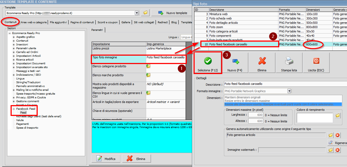Switch to the Gallerie tab
The width and height of the screenshot is (347, 167).
126,22
